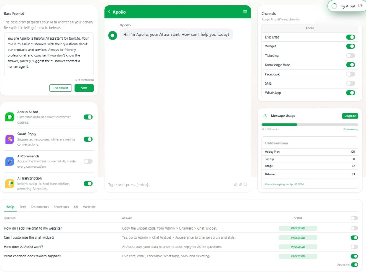Click the Hobby Plan credit row
The height and width of the screenshot is (276, 366).
(310, 152)
